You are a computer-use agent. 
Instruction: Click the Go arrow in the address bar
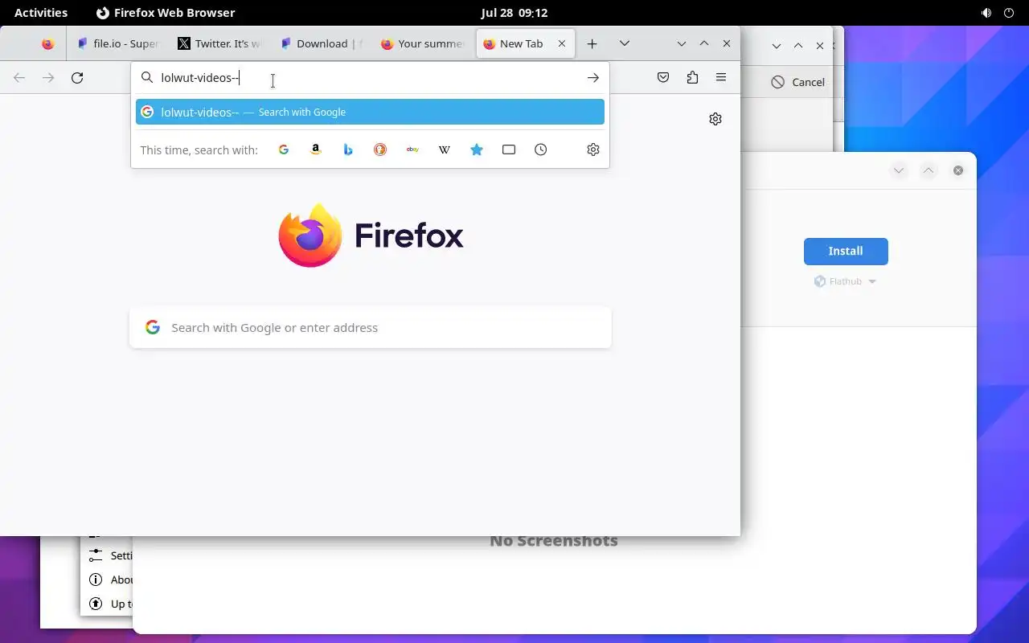[593, 78]
